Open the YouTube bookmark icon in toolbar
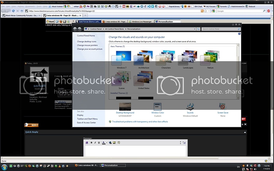Viewport: 274px width, 171px height. (x=81, y=6)
